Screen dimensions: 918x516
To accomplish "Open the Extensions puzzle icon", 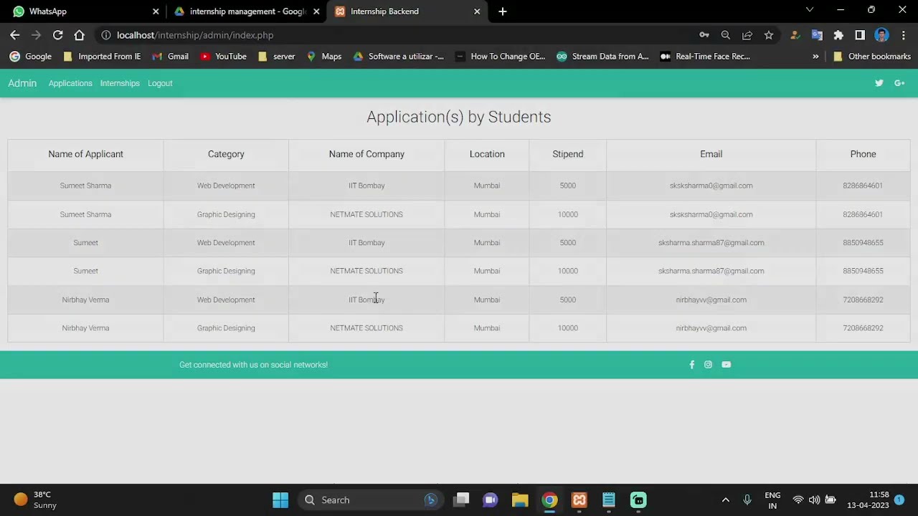I will (x=838, y=35).
